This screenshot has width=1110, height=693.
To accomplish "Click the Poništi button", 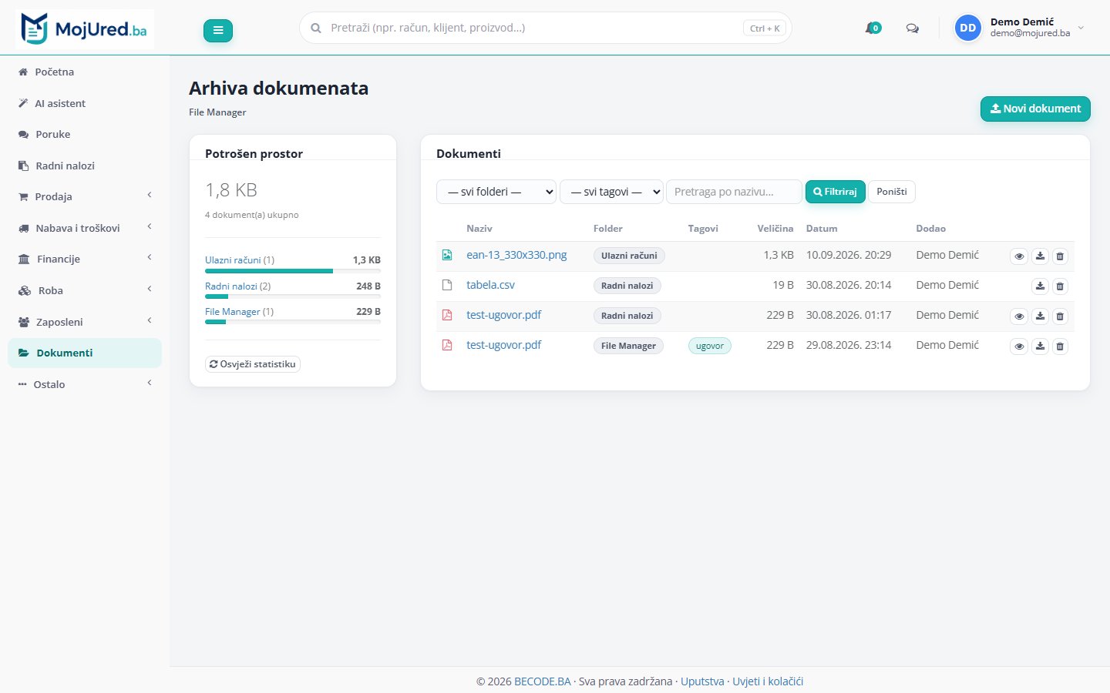I will pos(892,192).
